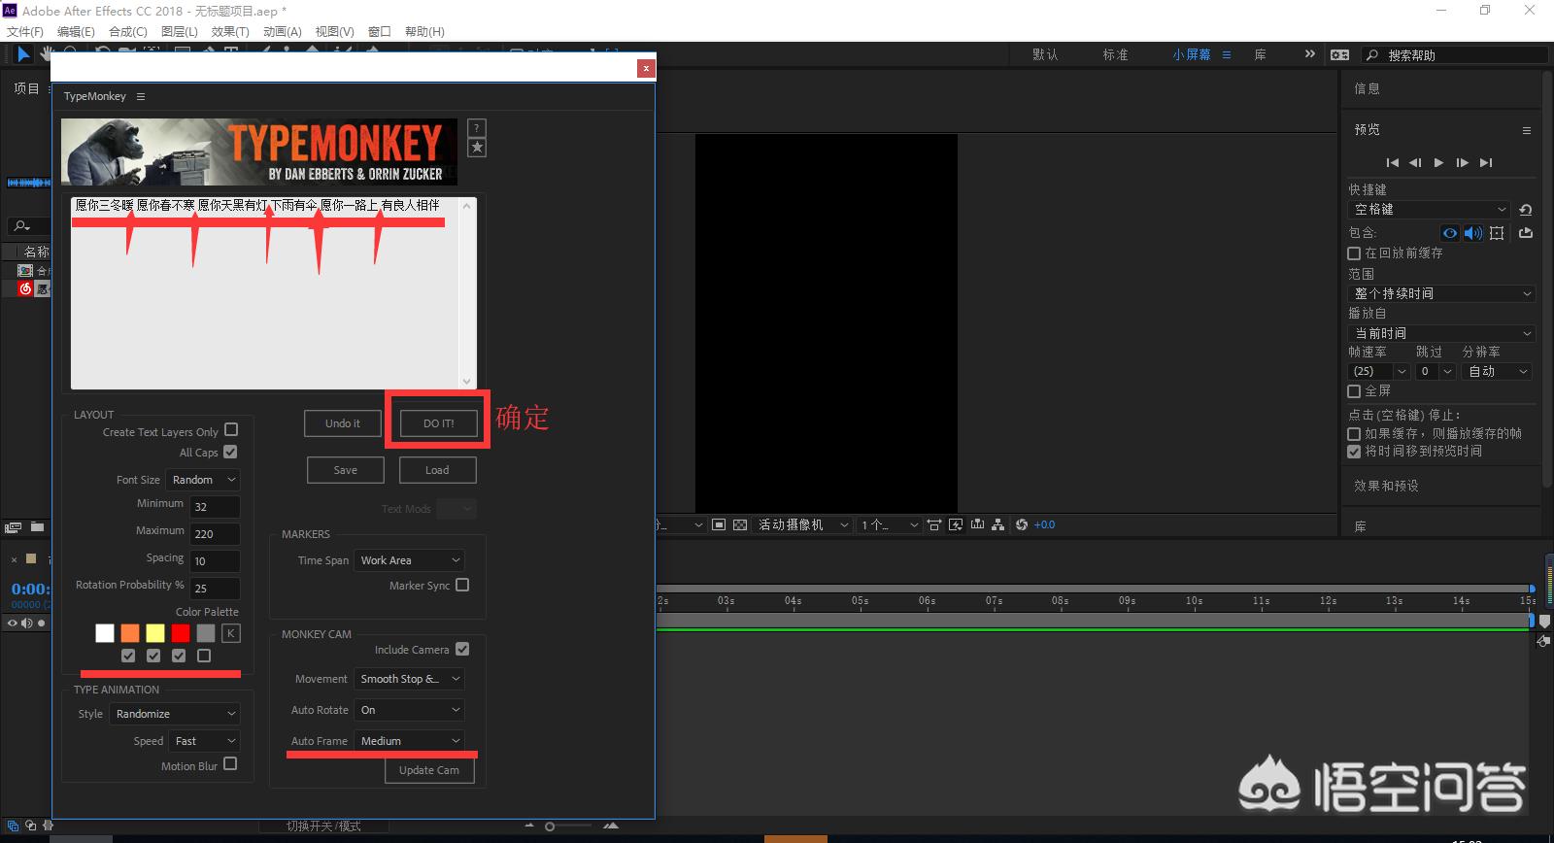Viewport: 1554px width, 843px height.
Task: Open the Time Span Work Area dropdown
Action: tap(409, 560)
